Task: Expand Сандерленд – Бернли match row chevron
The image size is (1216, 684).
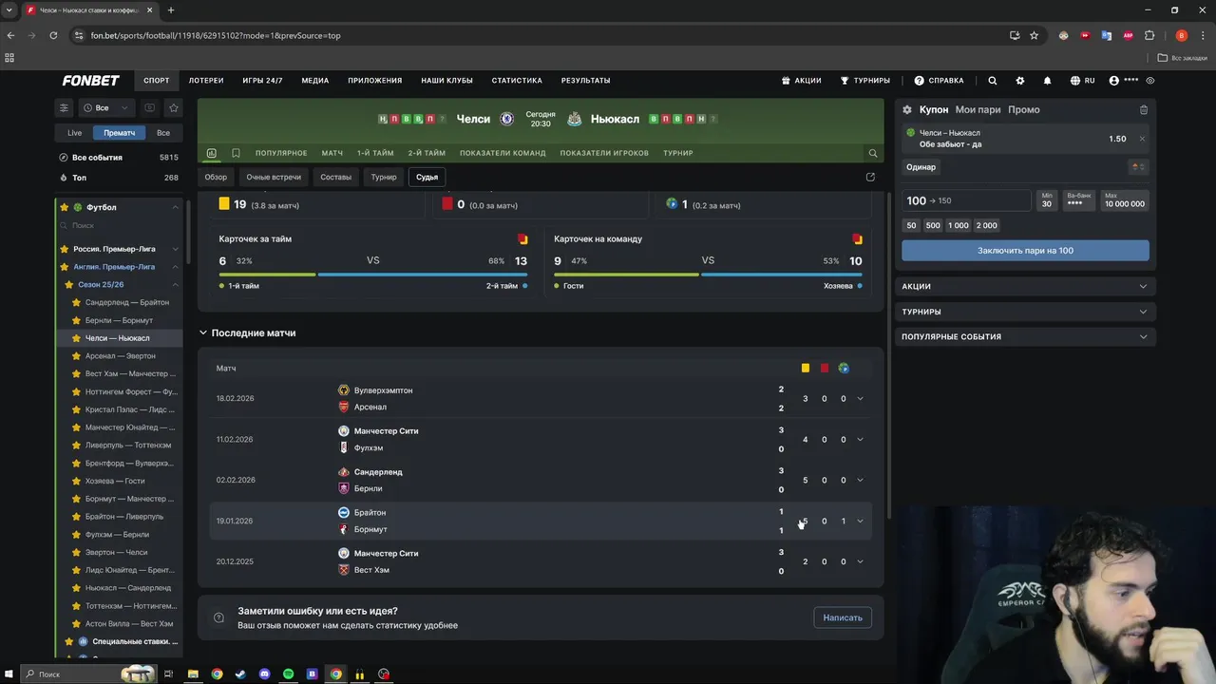Action: 861,481
